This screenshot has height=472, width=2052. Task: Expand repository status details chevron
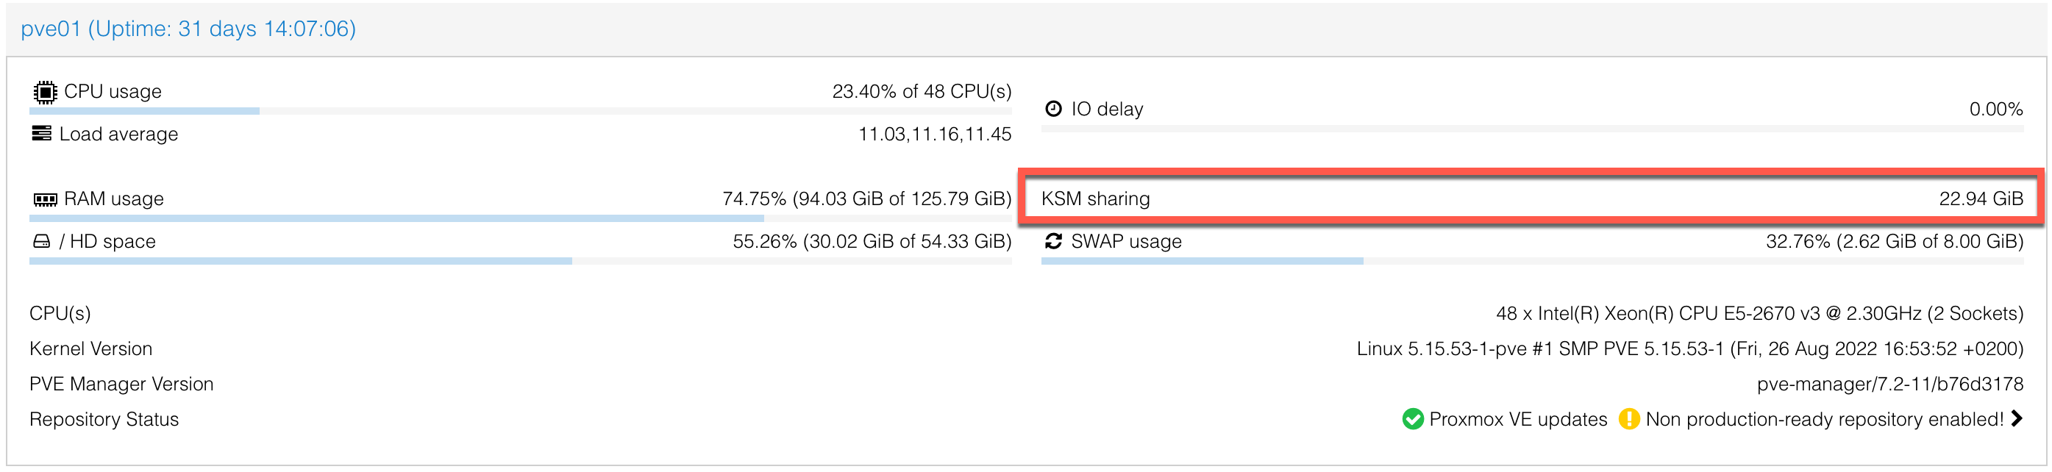click(2016, 418)
